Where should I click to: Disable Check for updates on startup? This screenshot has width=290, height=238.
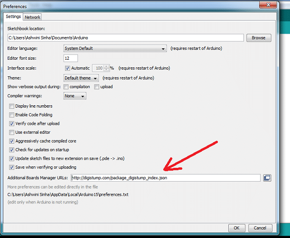pyautogui.click(x=12, y=150)
